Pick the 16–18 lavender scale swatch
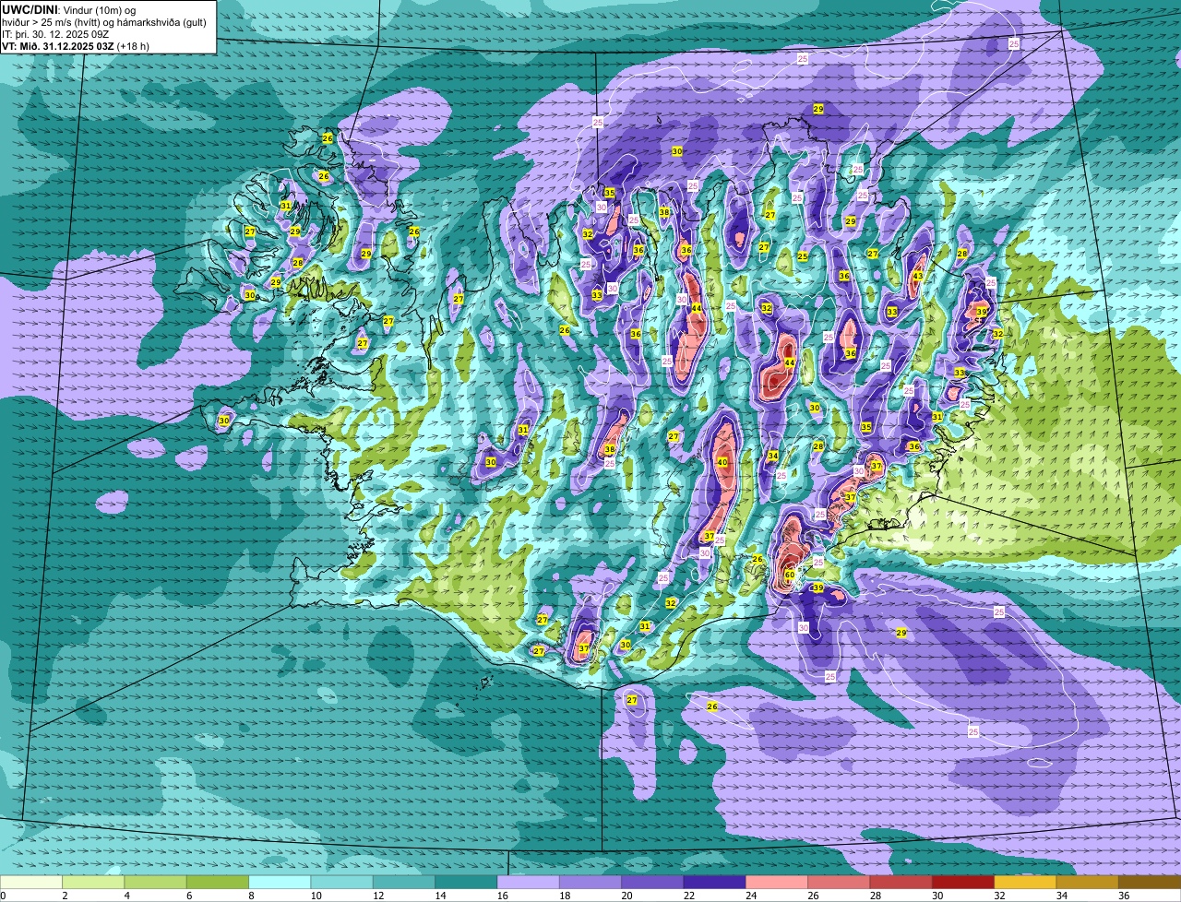The width and height of the screenshot is (1181, 902). [528, 882]
